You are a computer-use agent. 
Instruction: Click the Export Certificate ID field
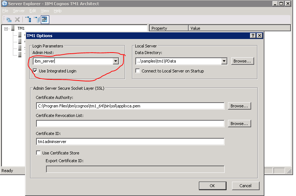click(135, 169)
